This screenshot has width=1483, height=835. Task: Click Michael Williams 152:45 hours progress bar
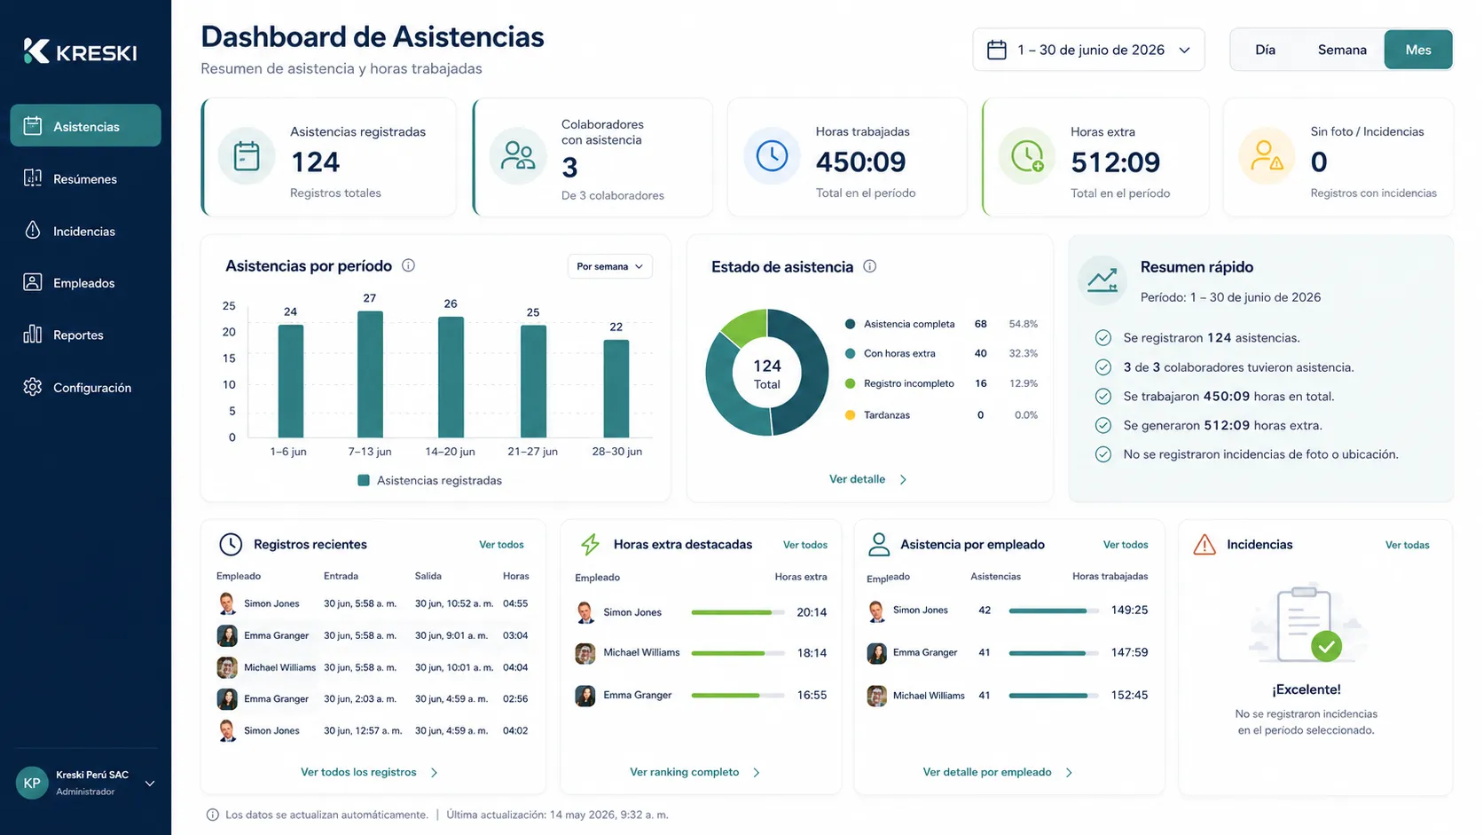click(x=1054, y=696)
